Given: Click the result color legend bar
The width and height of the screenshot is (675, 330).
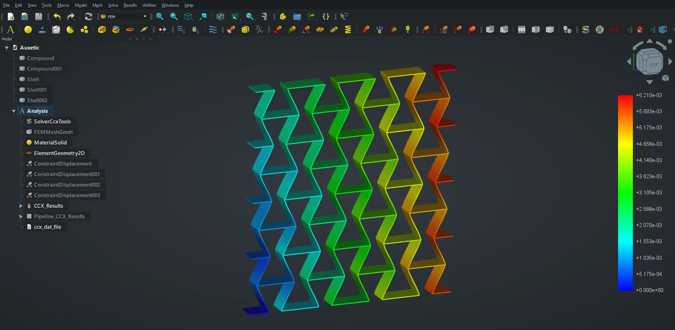Looking at the screenshot, I should click(626, 193).
